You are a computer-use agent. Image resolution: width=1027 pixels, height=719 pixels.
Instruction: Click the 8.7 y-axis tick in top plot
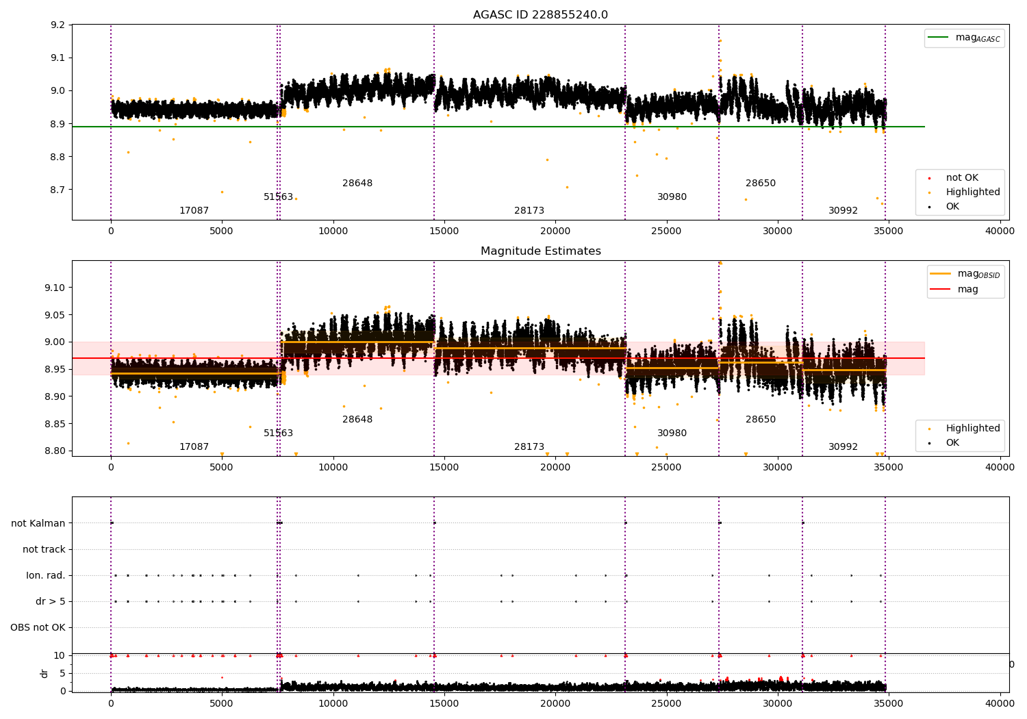(58, 190)
